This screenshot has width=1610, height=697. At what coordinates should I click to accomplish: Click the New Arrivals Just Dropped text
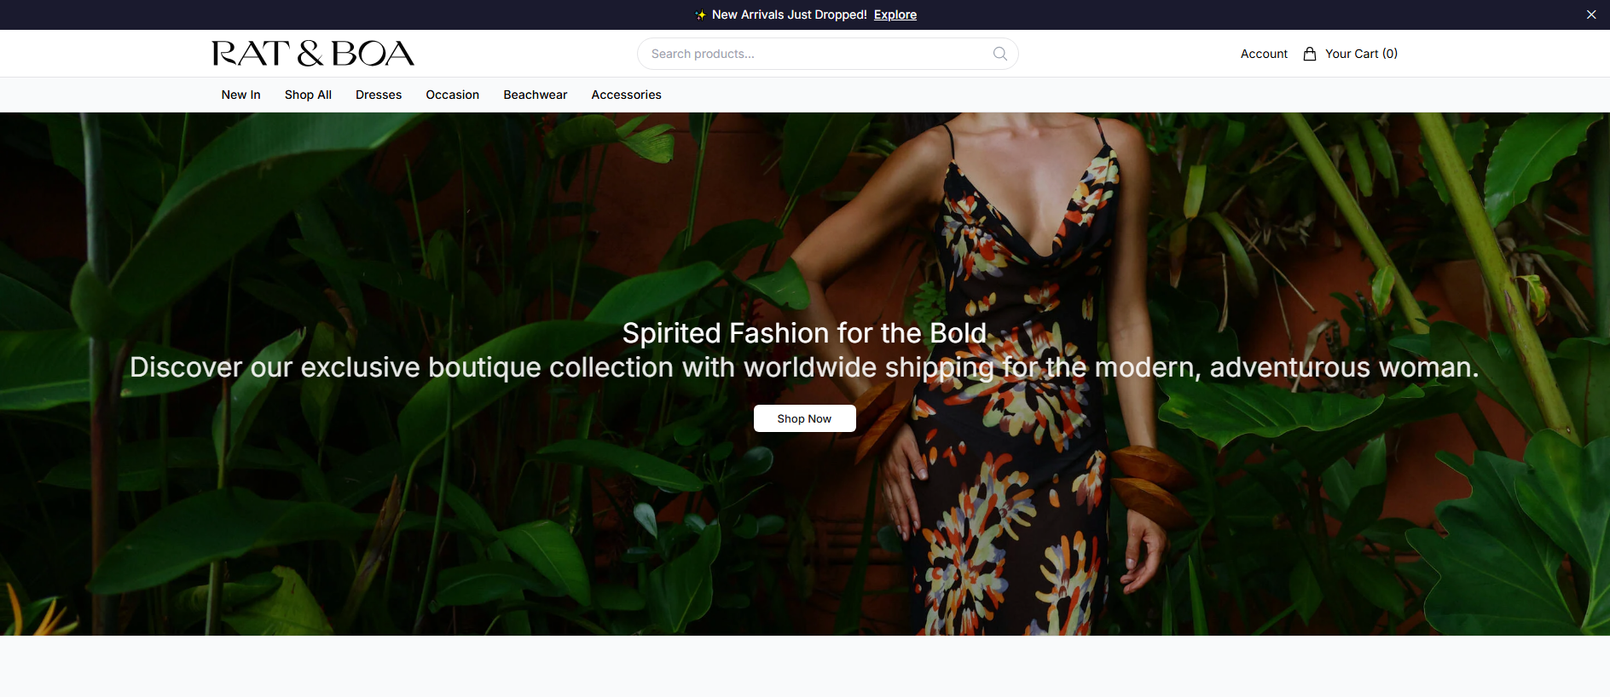tap(790, 14)
